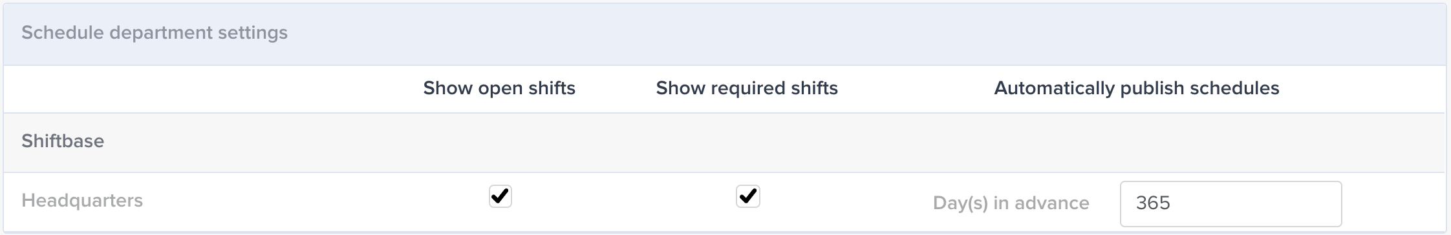The height and width of the screenshot is (235, 1451).
Task: Click the Headquarters row name
Action: point(82,201)
